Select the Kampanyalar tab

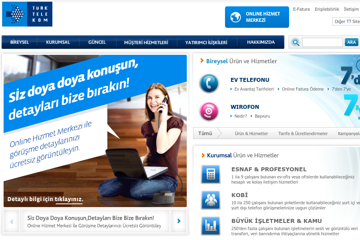coord(349,134)
